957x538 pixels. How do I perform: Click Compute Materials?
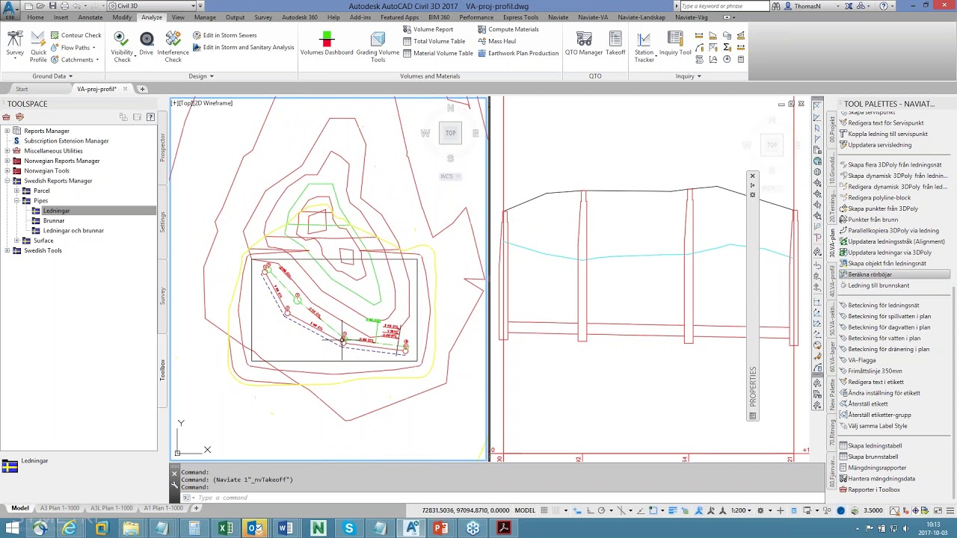click(508, 29)
